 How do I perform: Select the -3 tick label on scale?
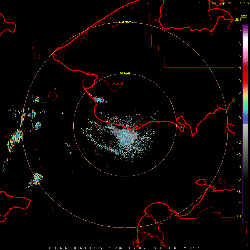pyautogui.click(x=239, y=155)
